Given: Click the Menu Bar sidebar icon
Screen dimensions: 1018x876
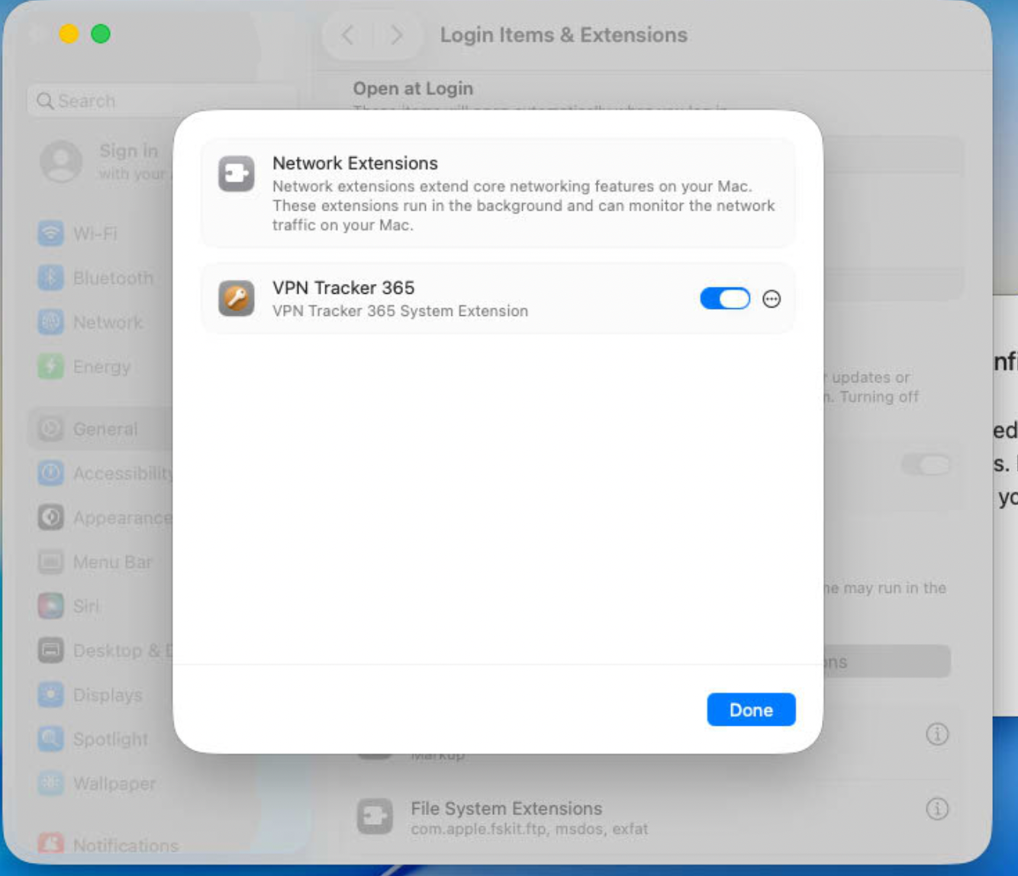Looking at the screenshot, I should tap(51, 562).
